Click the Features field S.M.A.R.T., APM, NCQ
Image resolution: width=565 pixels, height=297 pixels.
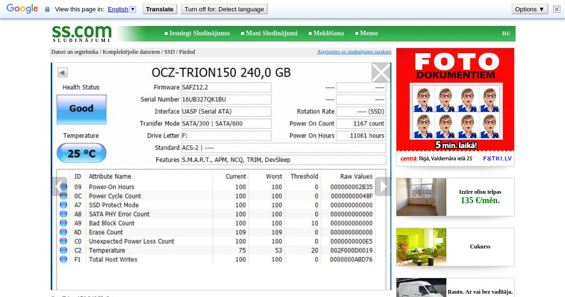[x=283, y=160]
